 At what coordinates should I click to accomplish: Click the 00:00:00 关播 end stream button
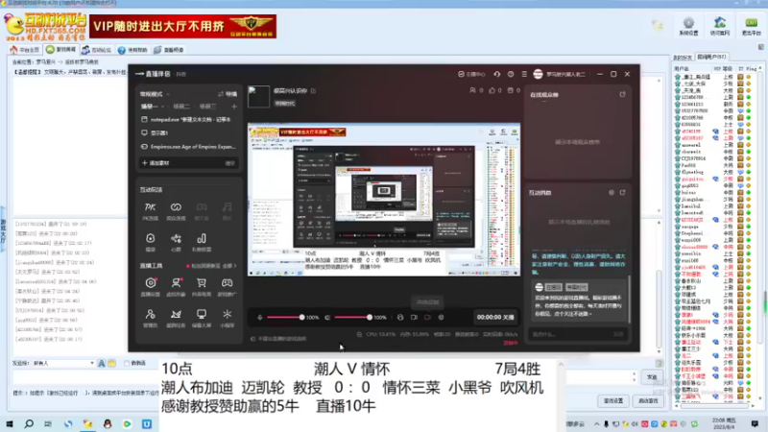pos(495,318)
